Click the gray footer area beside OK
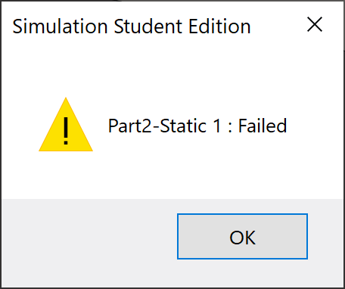 pyautogui.click(x=89, y=242)
